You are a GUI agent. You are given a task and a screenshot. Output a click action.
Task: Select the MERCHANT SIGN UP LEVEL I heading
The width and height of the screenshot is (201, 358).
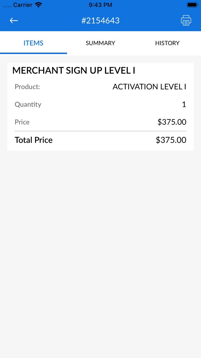[74, 71]
